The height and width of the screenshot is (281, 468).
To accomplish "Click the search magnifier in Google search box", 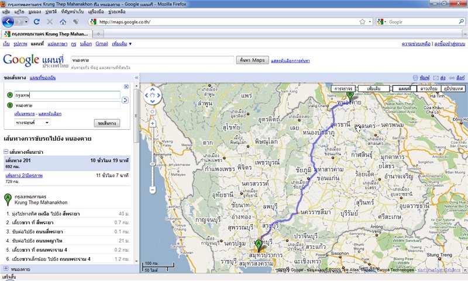I will (x=462, y=22).
